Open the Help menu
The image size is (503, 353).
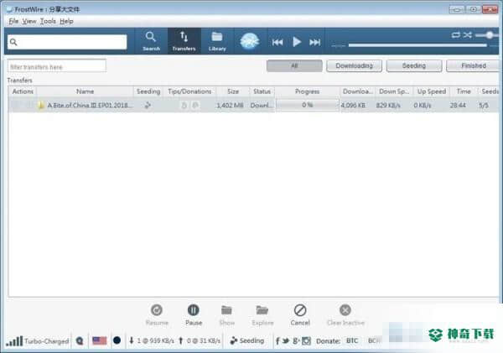click(x=66, y=21)
